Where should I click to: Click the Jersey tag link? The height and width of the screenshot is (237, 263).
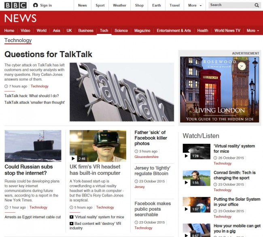139,187
